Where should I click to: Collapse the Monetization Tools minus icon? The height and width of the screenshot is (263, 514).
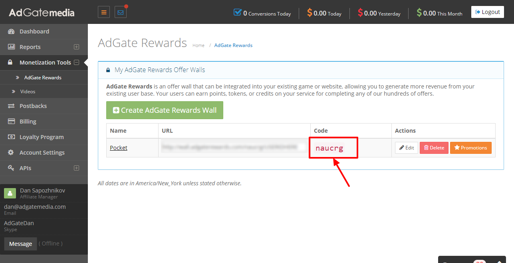(77, 63)
